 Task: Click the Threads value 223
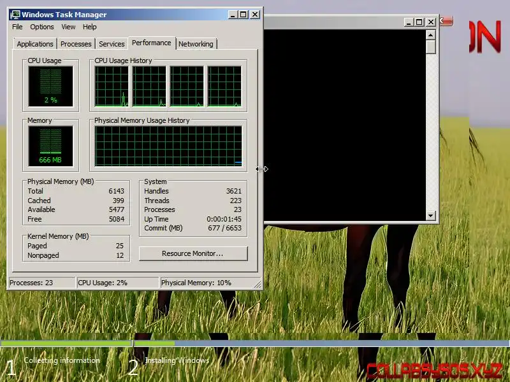pos(236,201)
